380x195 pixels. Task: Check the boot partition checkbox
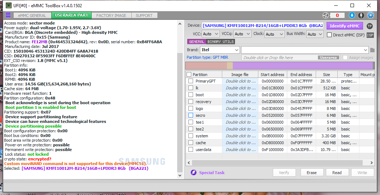pyautogui.click(x=191, y=94)
